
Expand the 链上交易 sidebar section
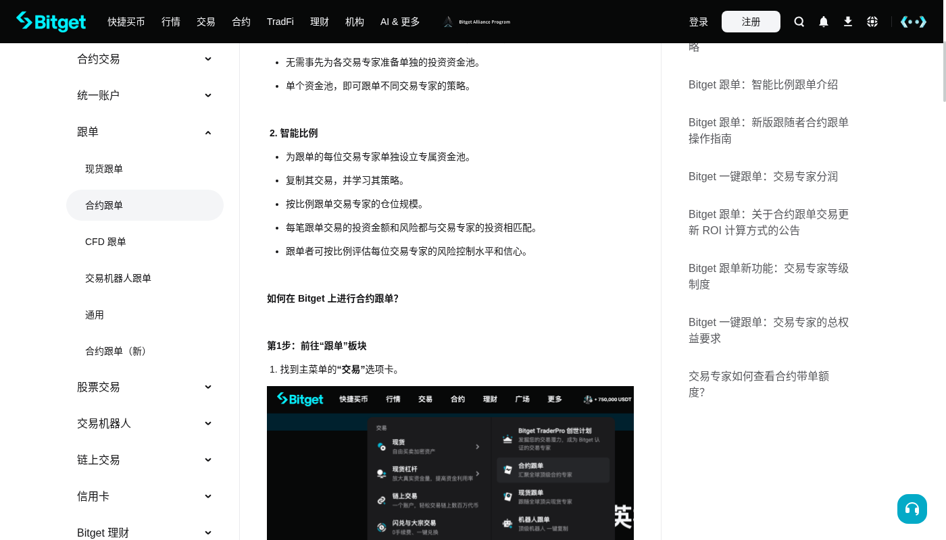(145, 460)
